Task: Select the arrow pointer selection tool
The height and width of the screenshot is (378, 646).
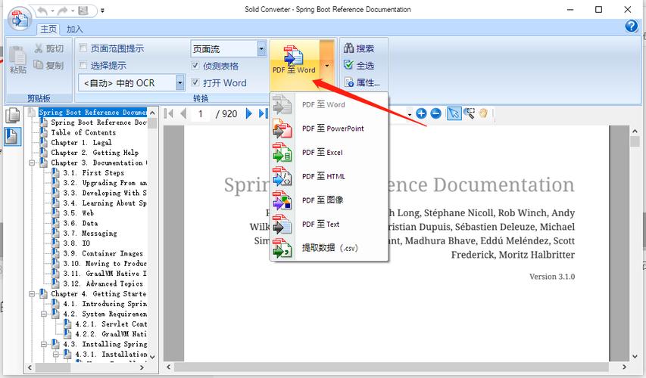Action: 454,113
